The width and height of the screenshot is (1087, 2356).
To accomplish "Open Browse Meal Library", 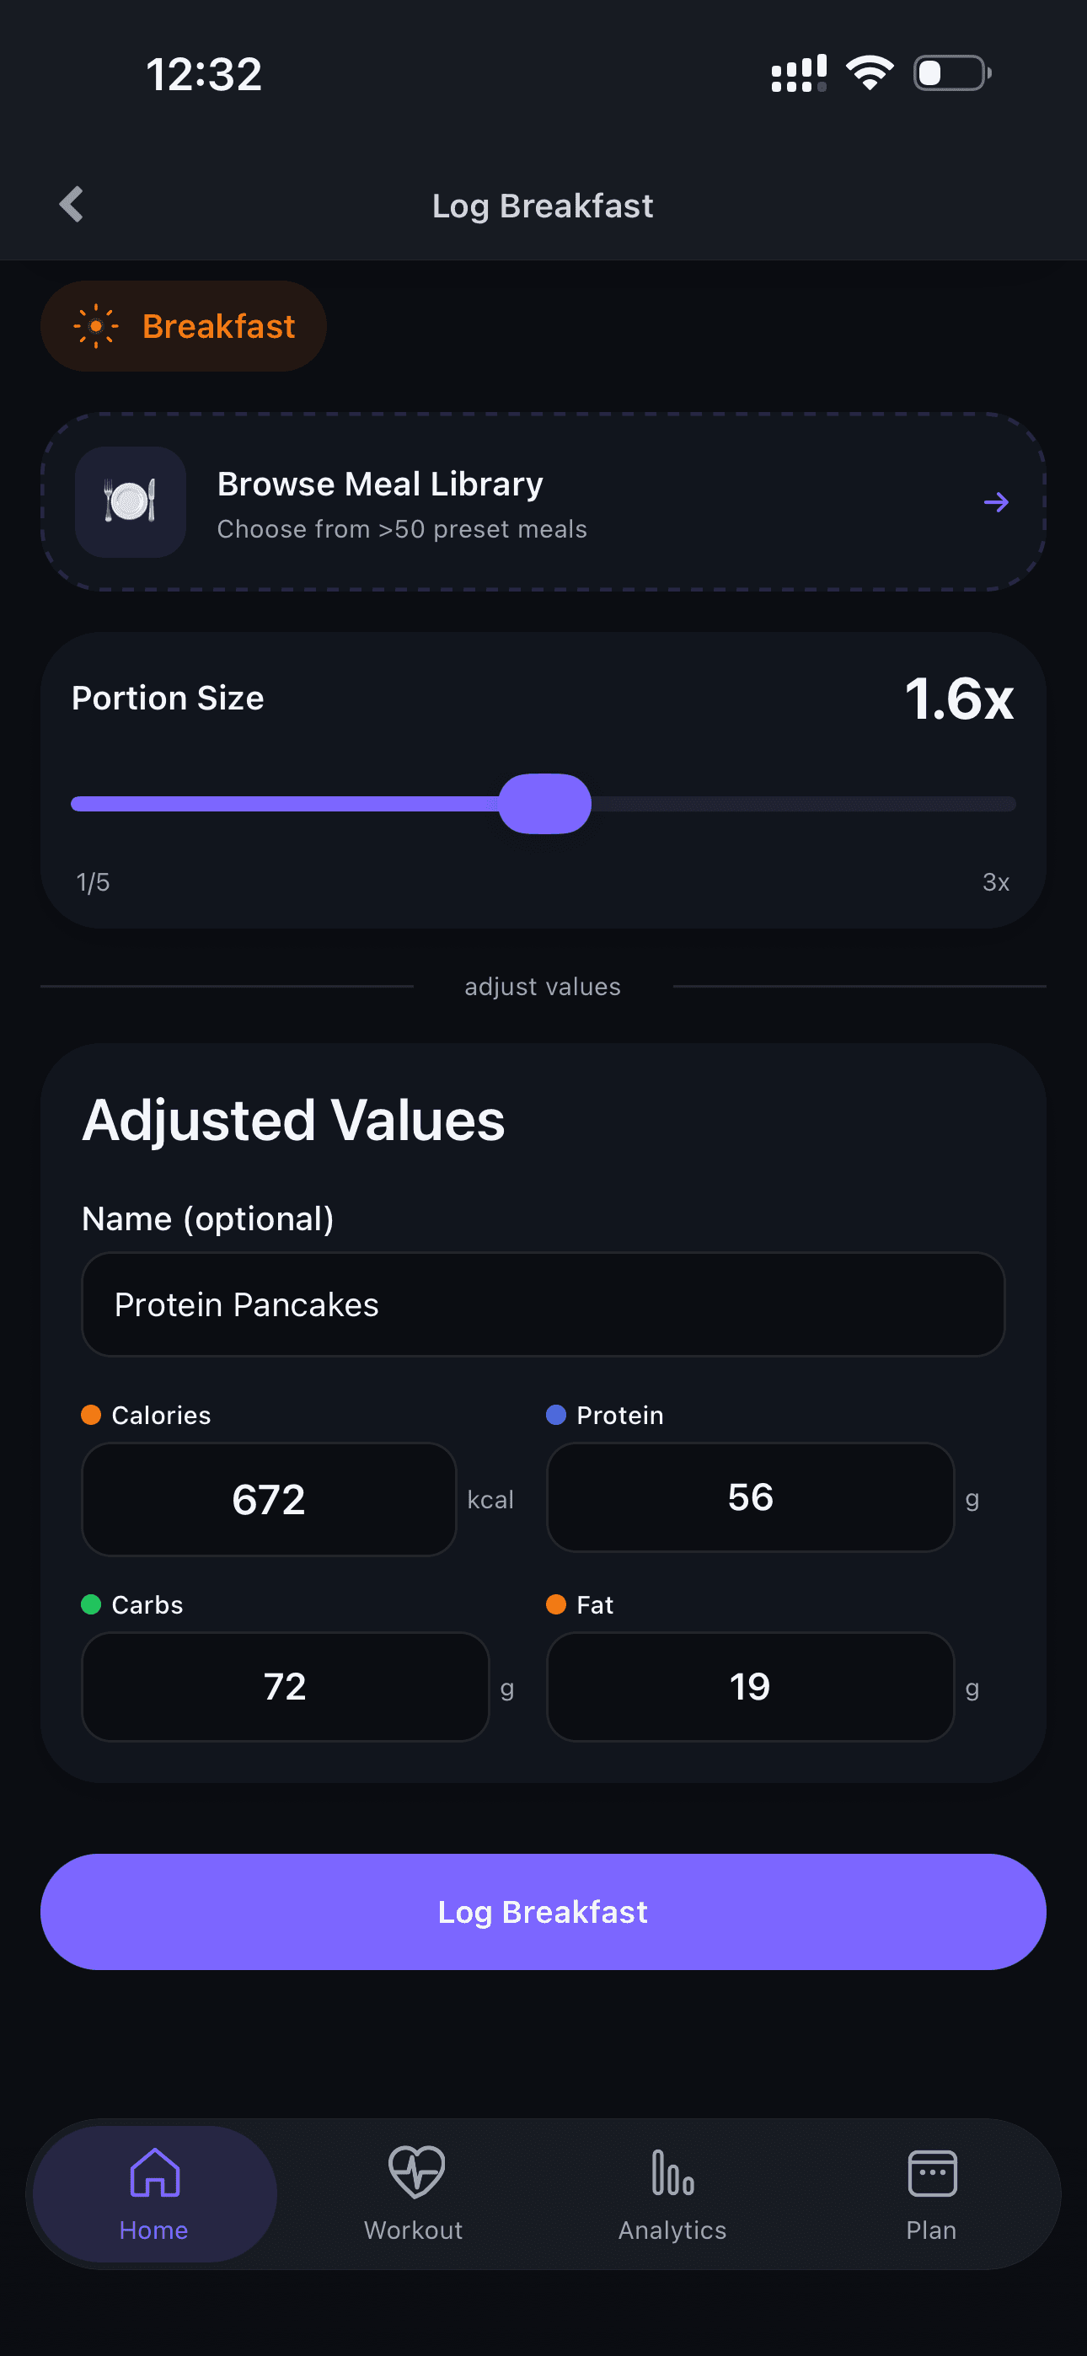I will click(x=543, y=501).
